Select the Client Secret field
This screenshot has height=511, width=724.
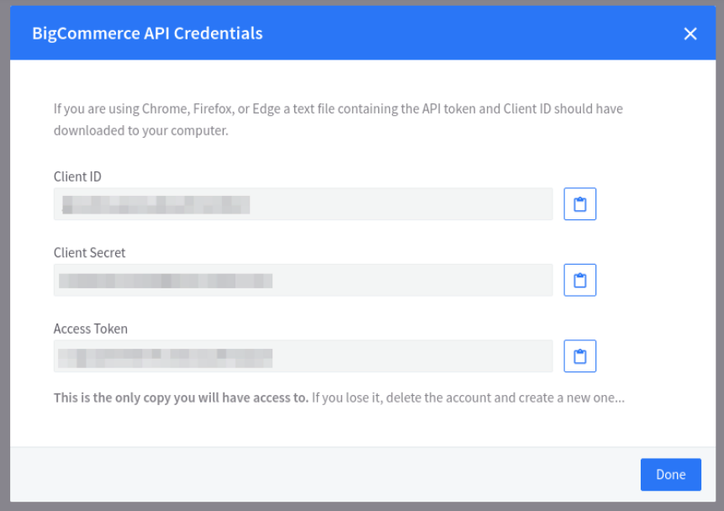tap(303, 280)
